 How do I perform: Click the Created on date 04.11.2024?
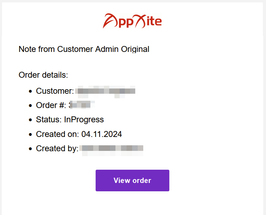[x=102, y=134]
